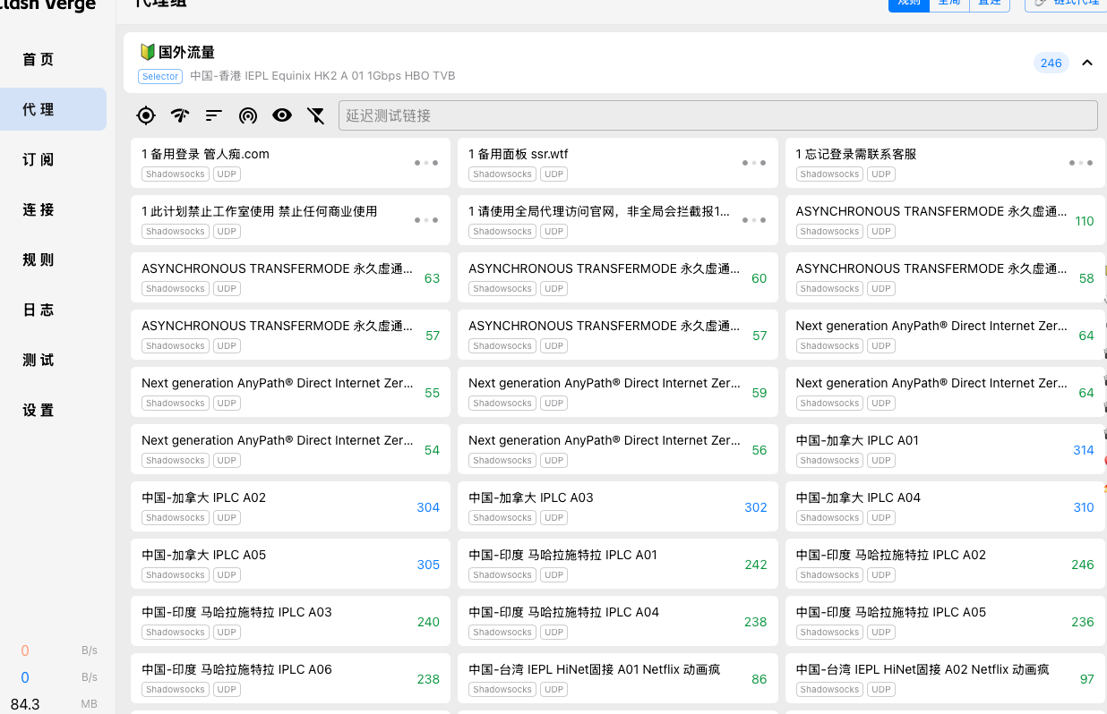
Task: Go to the 连接 connections page
Action: (x=39, y=209)
